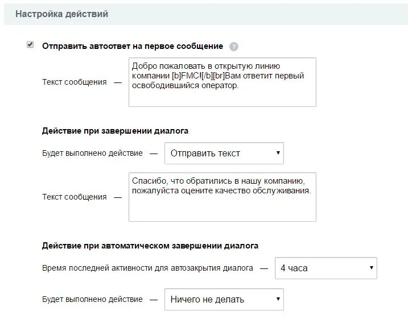
Task: Click 'Будет выполнено действие' label beside 'Ничего не делать'
Action: 92,299
